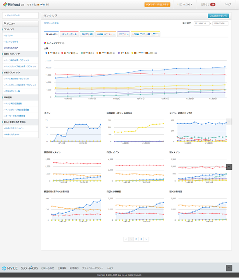Image resolution: width=239 pixels, height=278 pixels.
Task: Open 利用規約 footer link
Action: (74, 268)
